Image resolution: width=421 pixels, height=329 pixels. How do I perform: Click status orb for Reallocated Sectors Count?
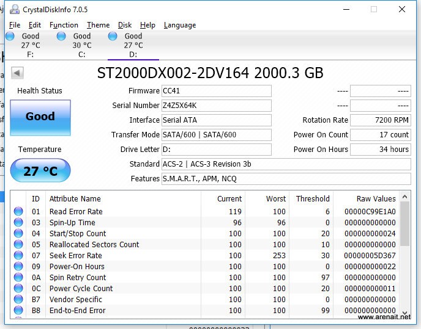coord(18,245)
